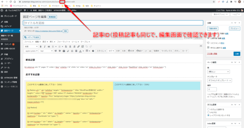Increase indent in editor toolbar
Screen dimensions: 244x128
pyautogui.click(x=60, y=51)
